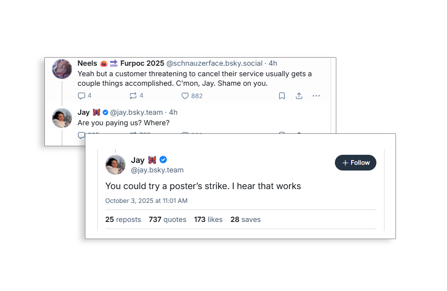Click Jay's avatar in the thread reply

coord(62,118)
